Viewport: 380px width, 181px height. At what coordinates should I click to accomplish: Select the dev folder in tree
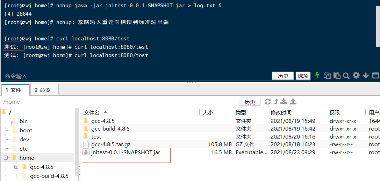(x=24, y=140)
